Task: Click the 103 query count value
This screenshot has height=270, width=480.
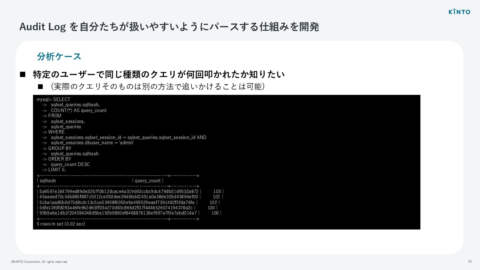Action: tap(217, 191)
